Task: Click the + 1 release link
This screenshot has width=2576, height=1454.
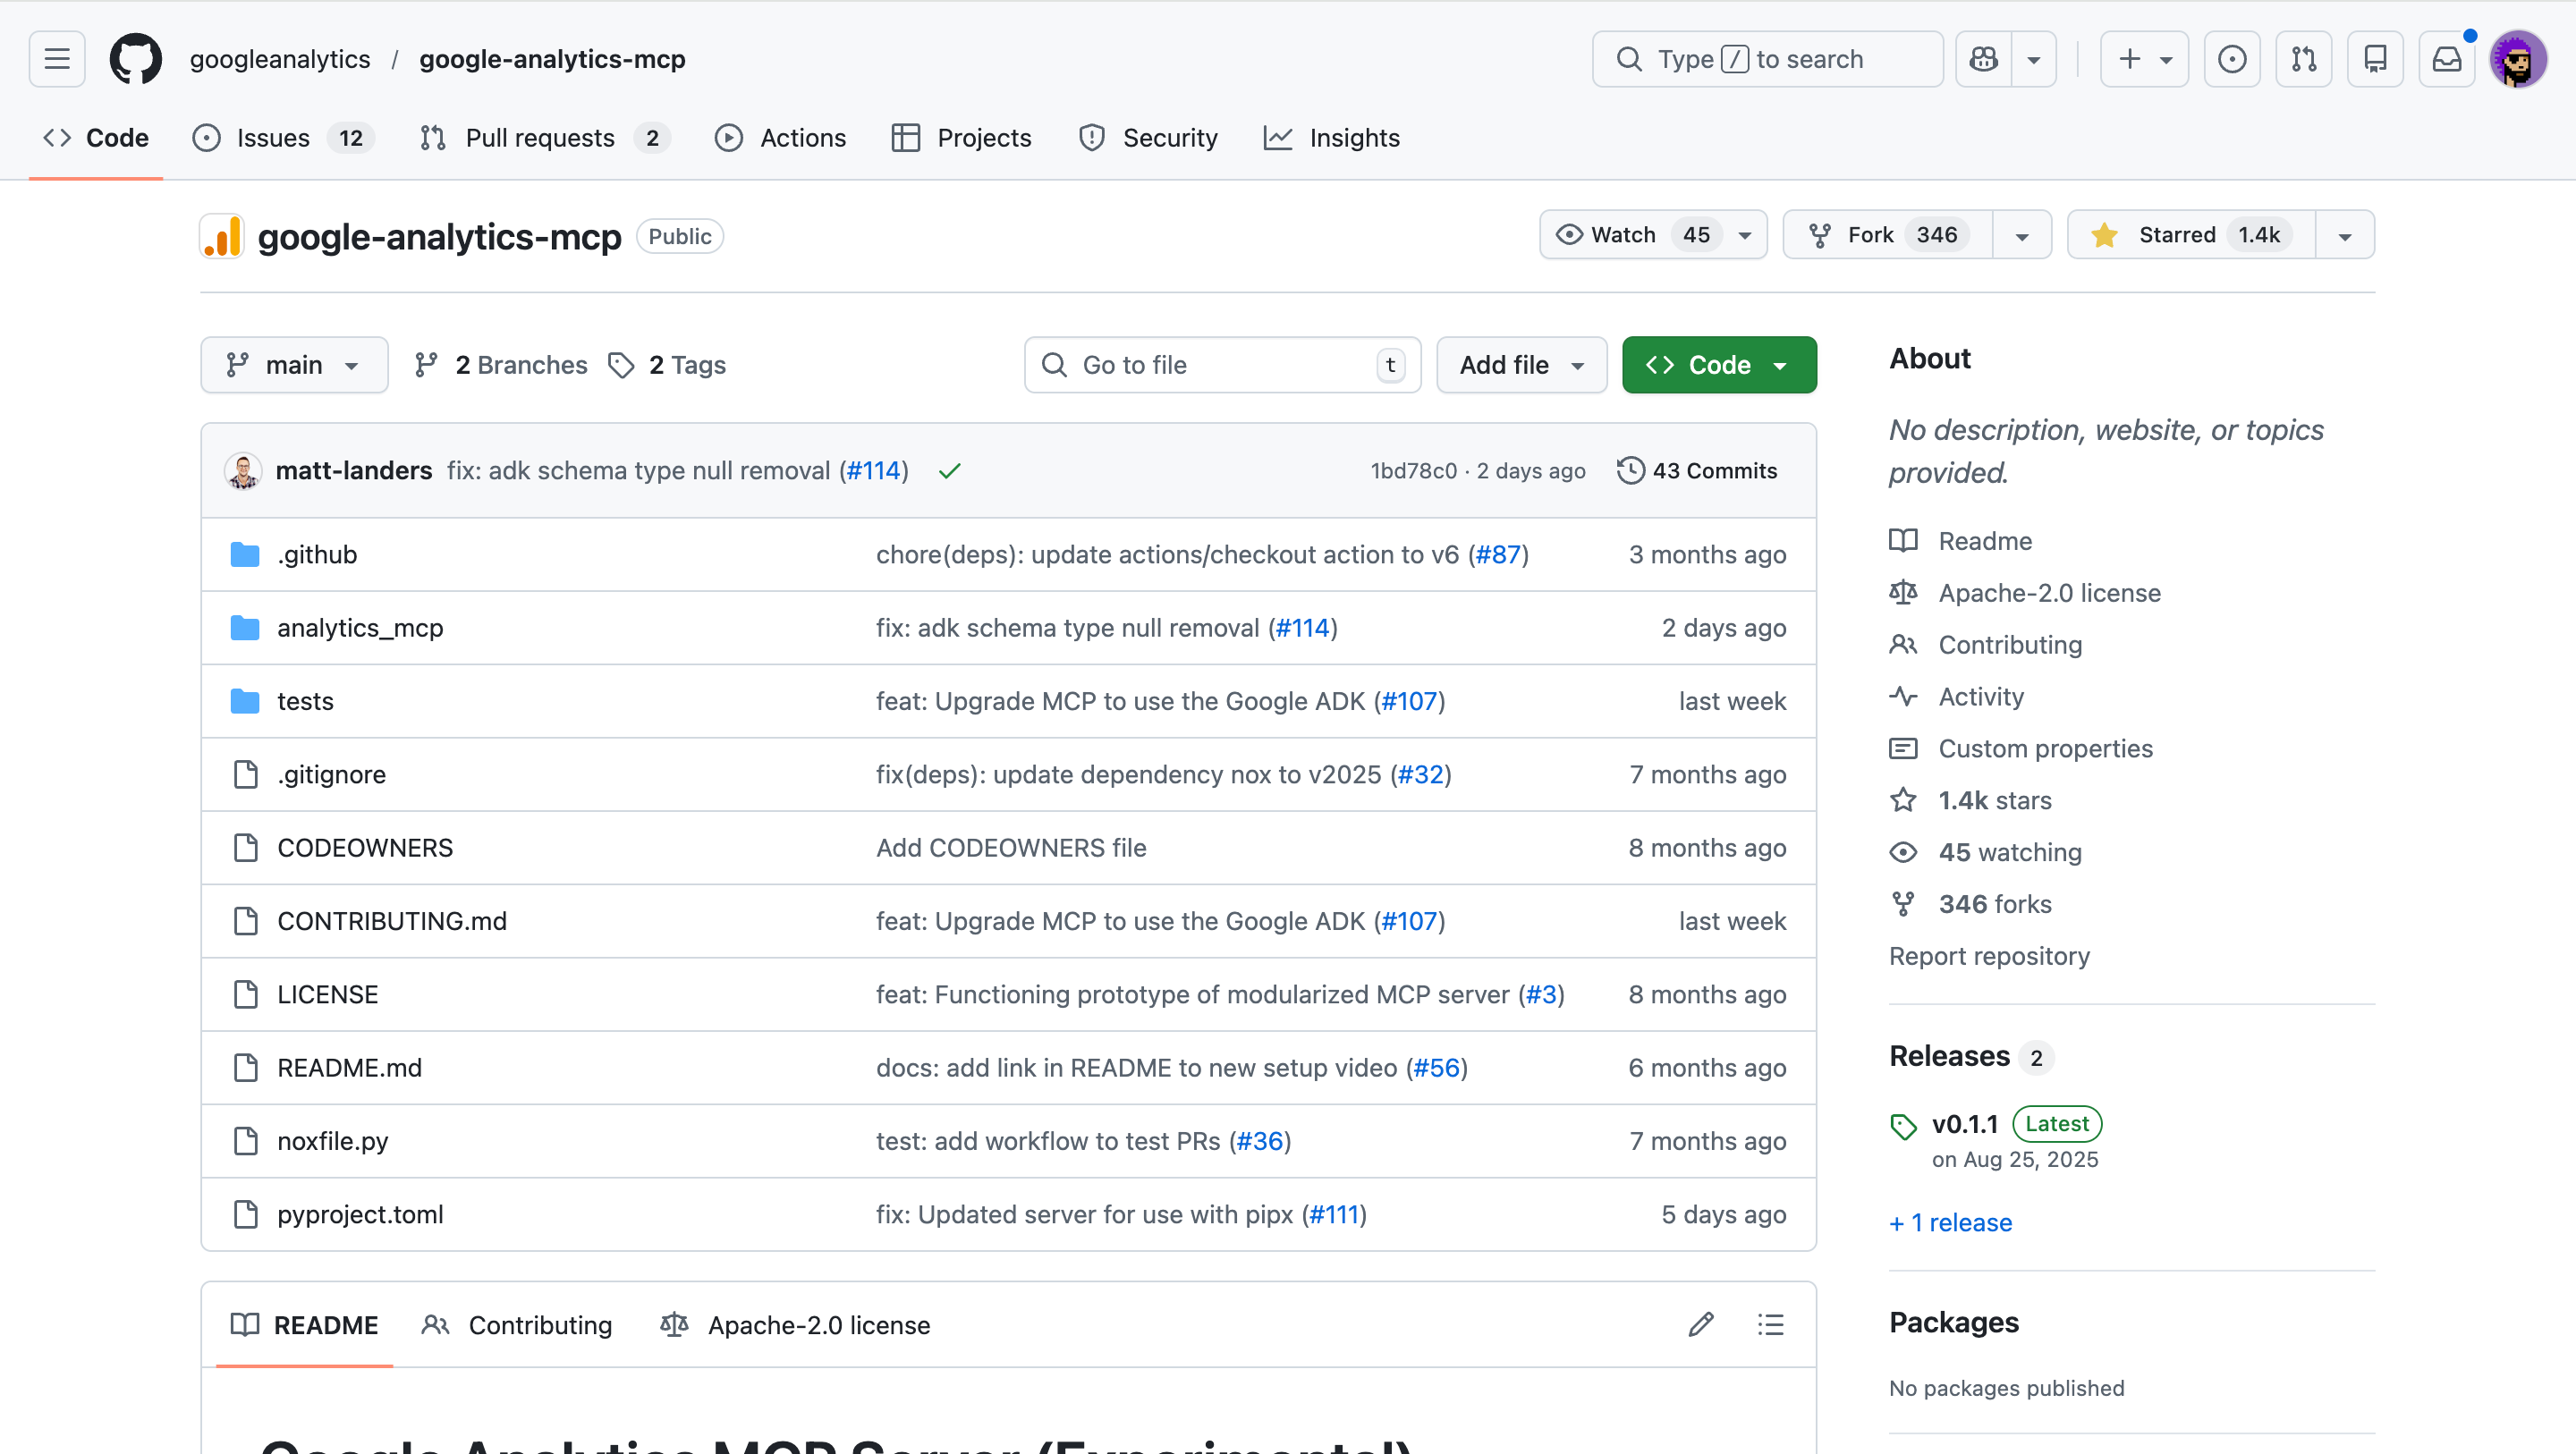Action: point(1950,1222)
